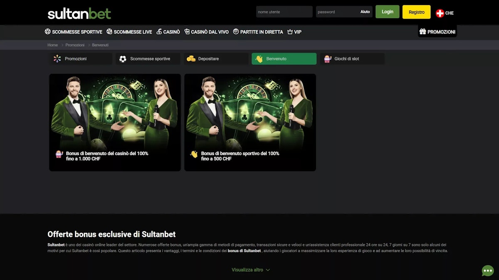Open Casinò dal Vivo menu
The image size is (499, 280).
click(x=206, y=32)
